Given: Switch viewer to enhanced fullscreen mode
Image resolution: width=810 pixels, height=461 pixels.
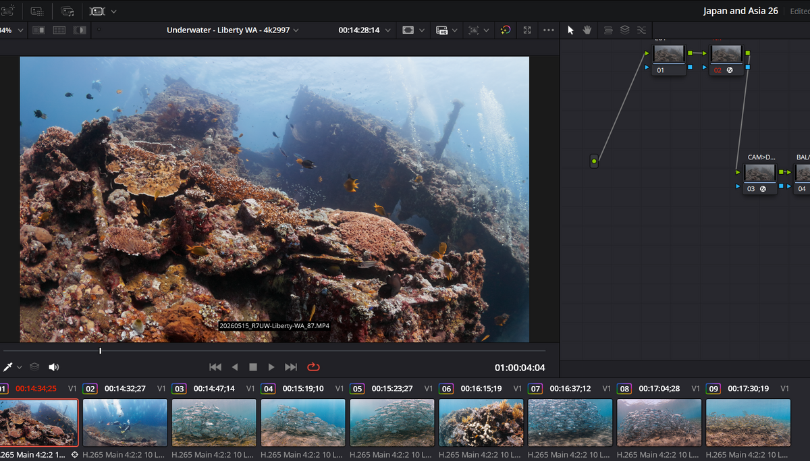Looking at the screenshot, I should [x=527, y=30].
